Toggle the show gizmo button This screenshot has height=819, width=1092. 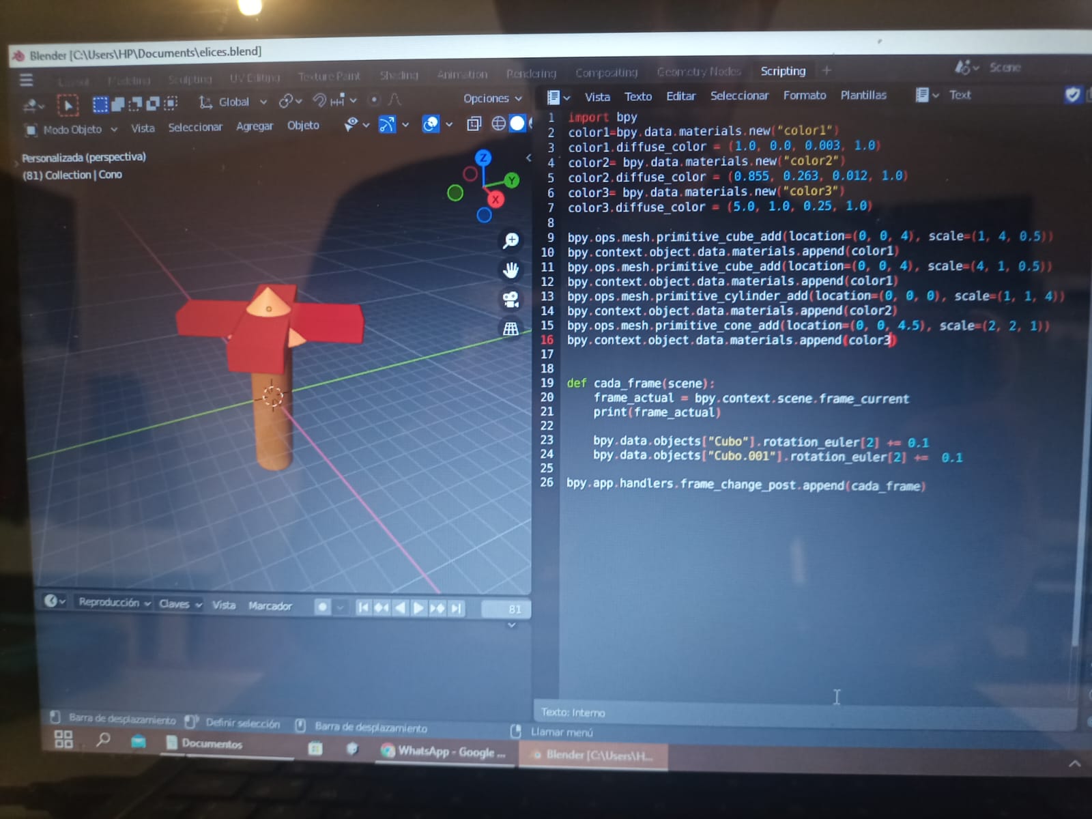click(387, 124)
